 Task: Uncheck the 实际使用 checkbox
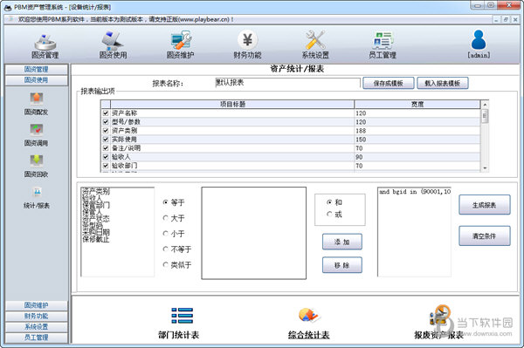pos(106,140)
